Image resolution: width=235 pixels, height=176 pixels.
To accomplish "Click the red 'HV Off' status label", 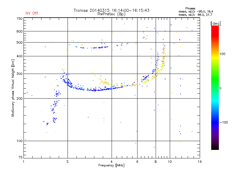I will [32, 13].
